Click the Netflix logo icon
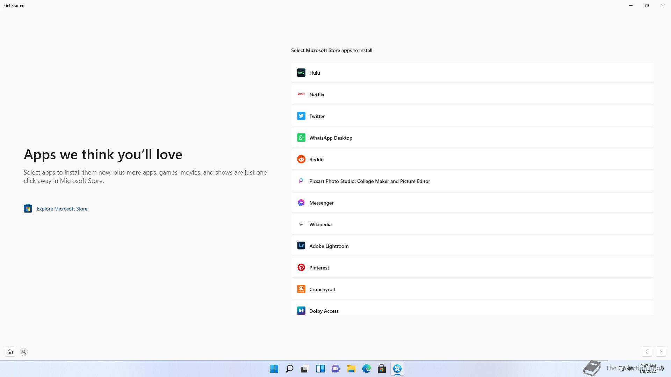Viewport: 671px width, 377px height. (x=301, y=94)
